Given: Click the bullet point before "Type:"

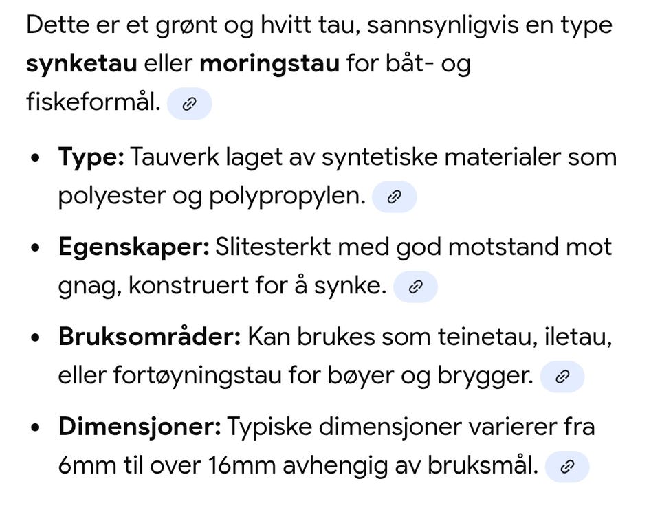Looking at the screenshot, I should [36, 158].
